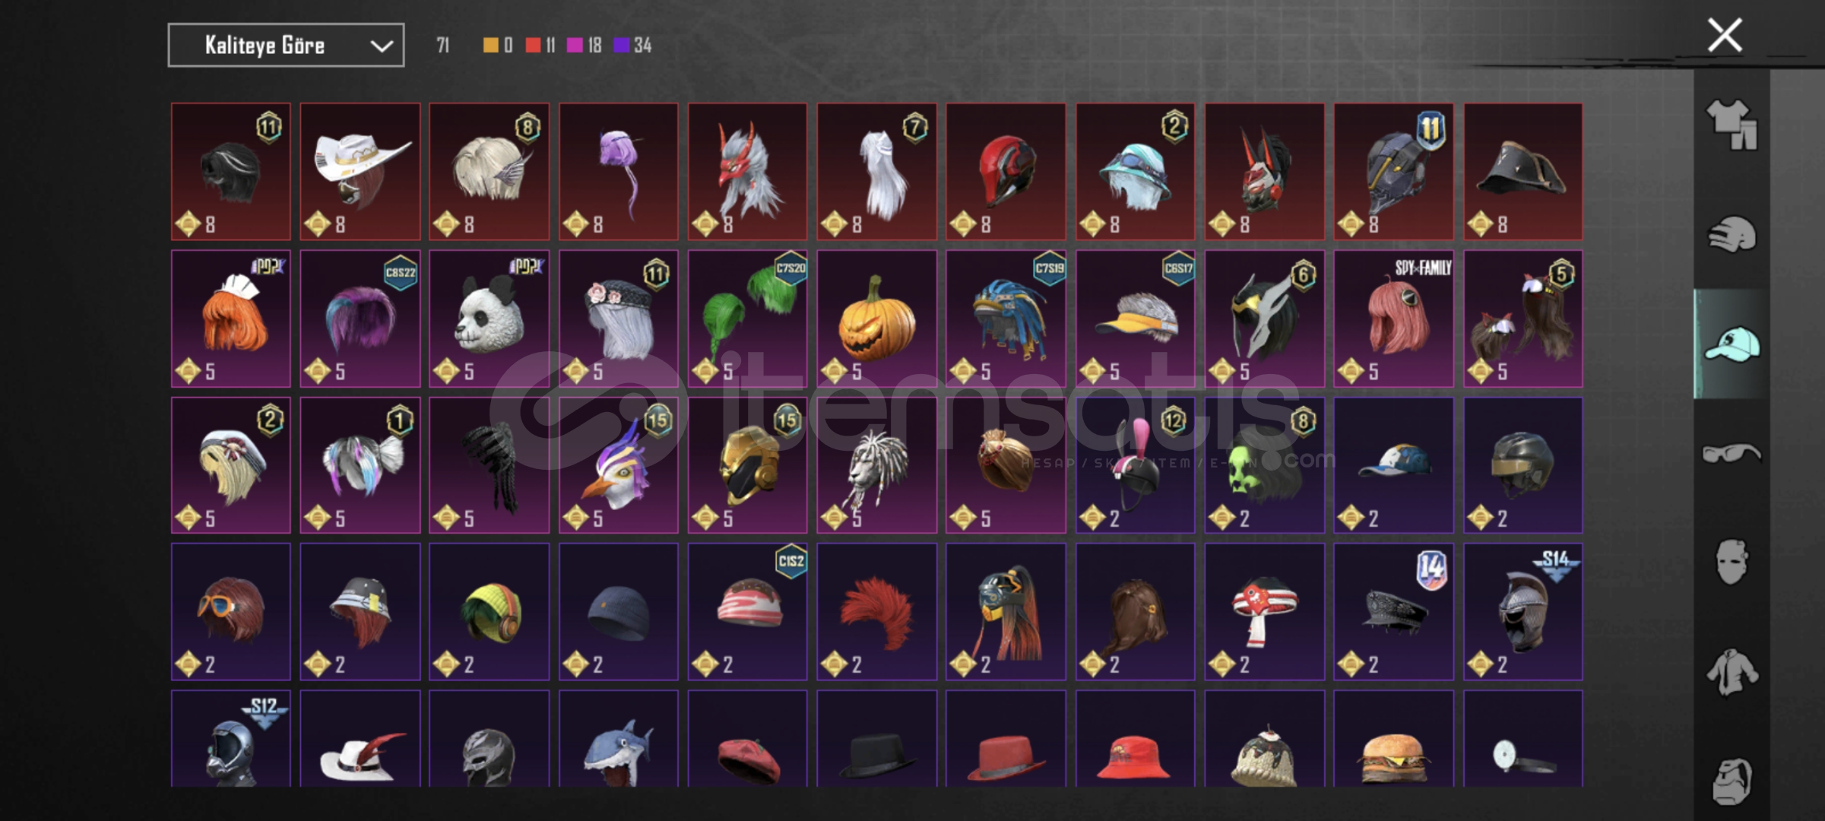Select the hamburger hat item
The width and height of the screenshot is (1825, 821).
coord(1393,739)
